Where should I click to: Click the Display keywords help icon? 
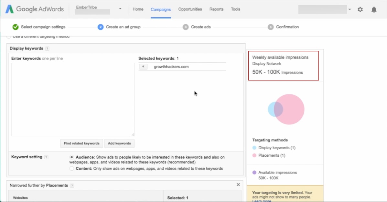47,48
